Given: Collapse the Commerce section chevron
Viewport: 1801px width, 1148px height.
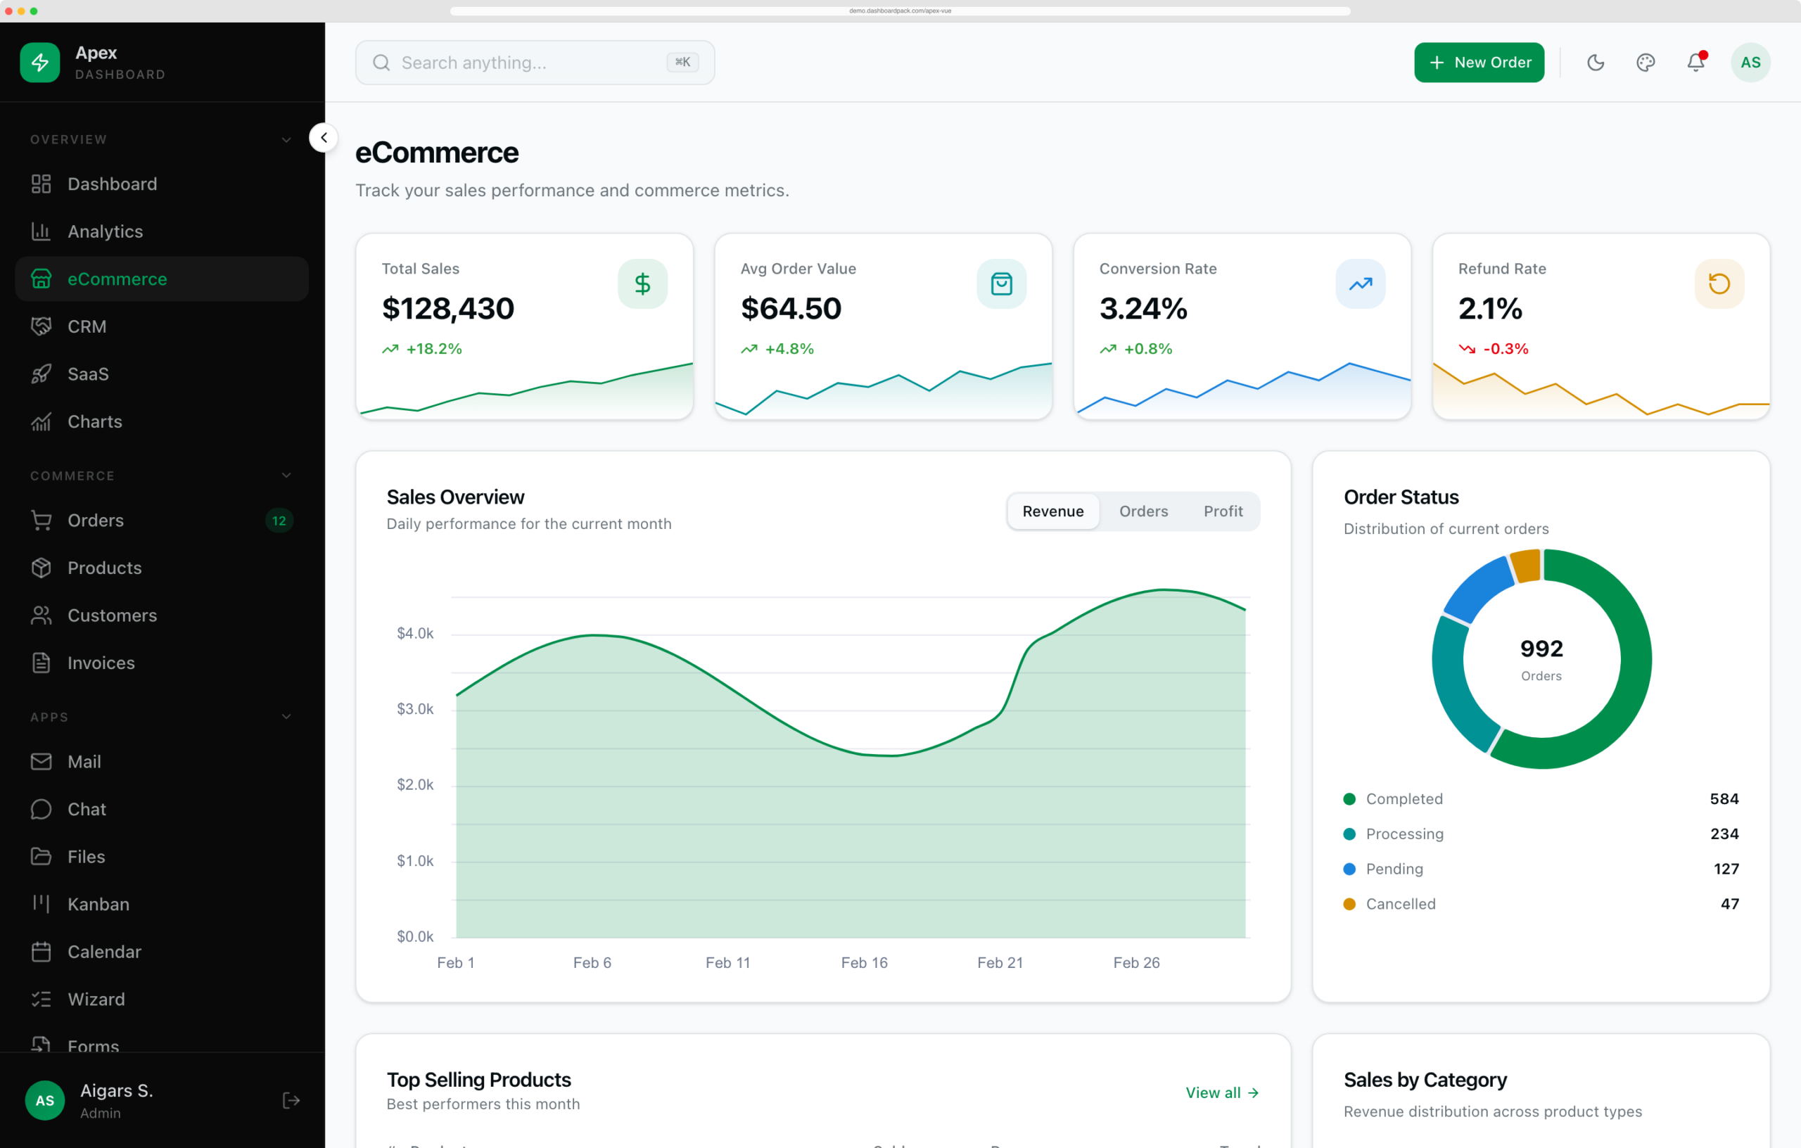Looking at the screenshot, I should 286,476.
